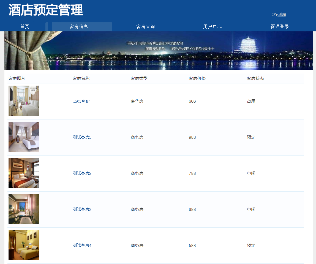Click the 管理登录 navigation item
The width and height of the screenshot is (316, 264).
tap(279, 27)
